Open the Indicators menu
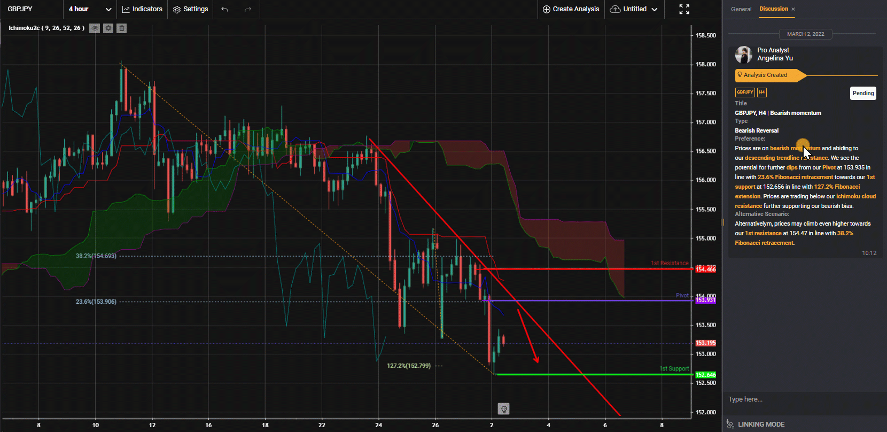 142,9
